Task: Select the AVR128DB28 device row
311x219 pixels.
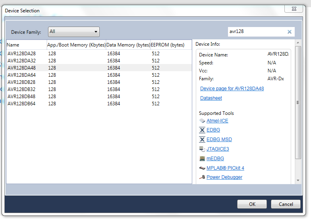Action: coord(99,82)
